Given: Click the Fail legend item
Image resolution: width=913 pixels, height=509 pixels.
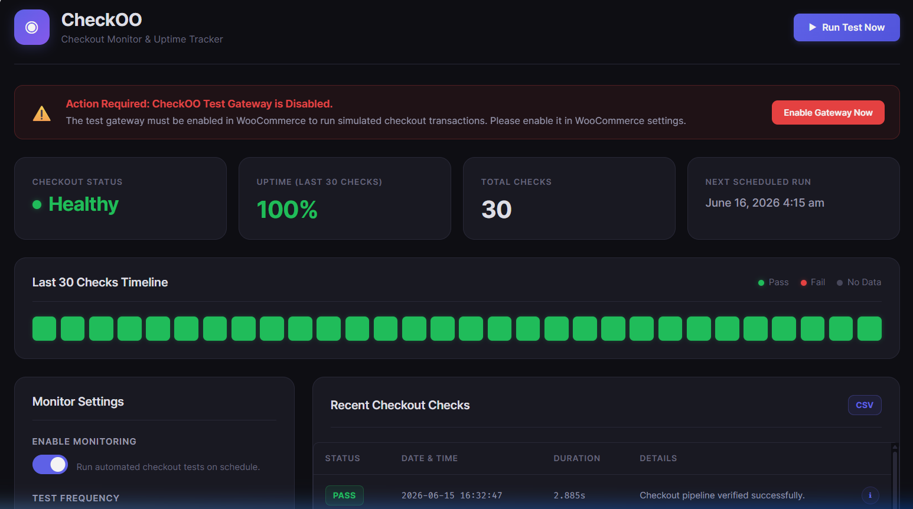Looking at the screenshot, I should (x=813, y=282).
